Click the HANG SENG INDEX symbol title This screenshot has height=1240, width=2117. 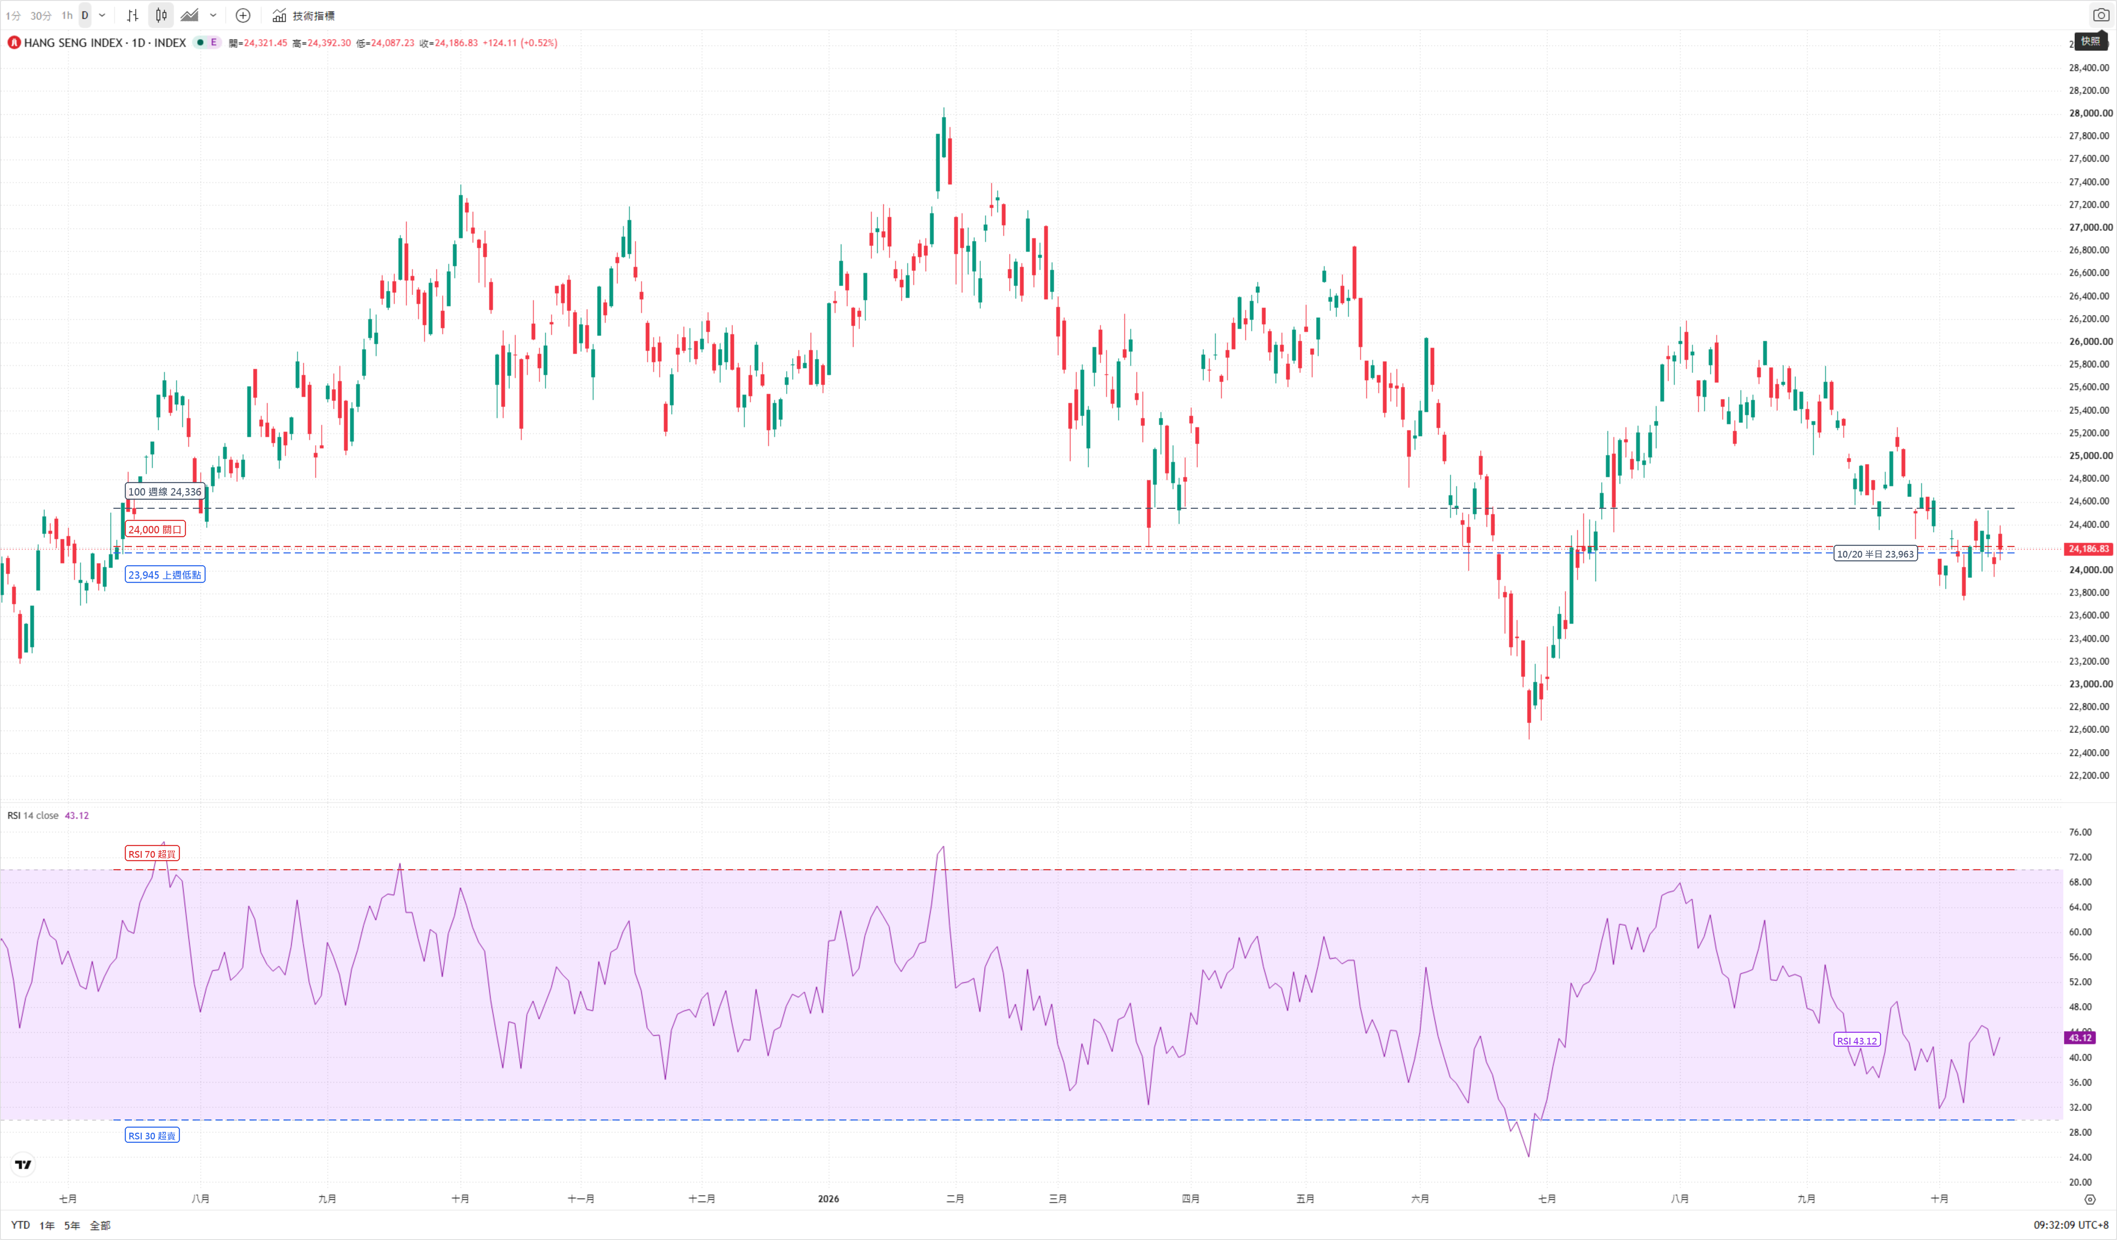[x=105, y=43]
